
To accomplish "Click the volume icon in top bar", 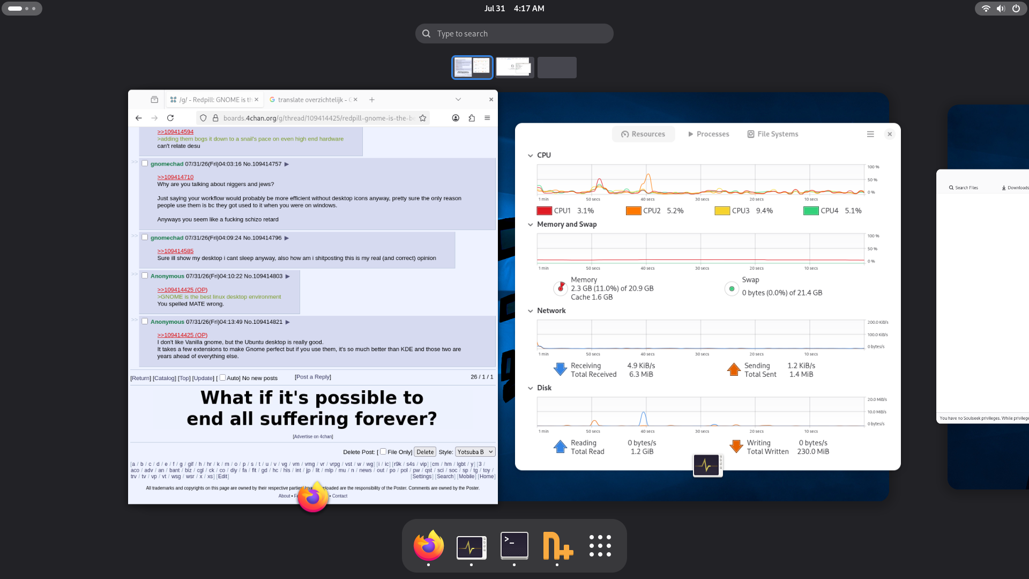I will pos(1001,9).
